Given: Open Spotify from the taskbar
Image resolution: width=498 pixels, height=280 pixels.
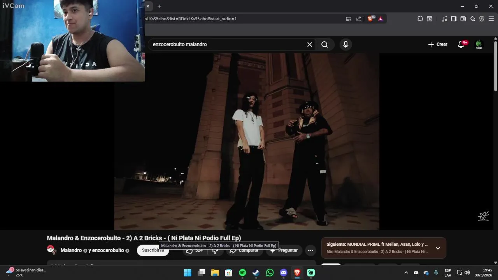Looking at the screenshot, I should (242, 273).
